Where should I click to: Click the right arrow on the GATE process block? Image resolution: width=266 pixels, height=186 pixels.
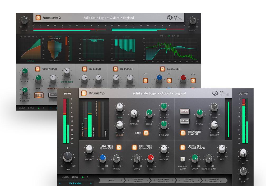(122, 180)
